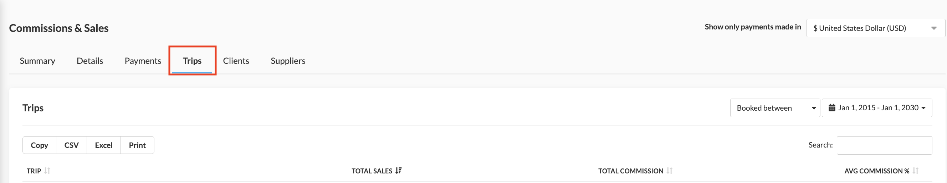Go to the Payments tab
947x183 pixels.
coord(143,61)
